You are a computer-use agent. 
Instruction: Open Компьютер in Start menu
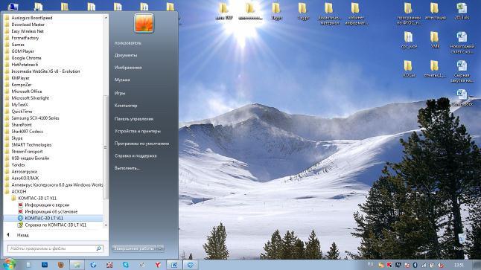(126, 106)
